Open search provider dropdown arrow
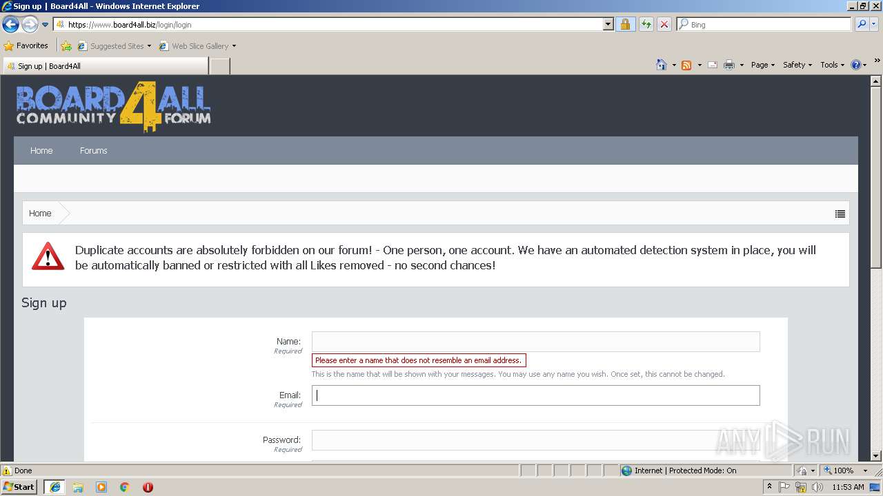Image resolution: width=883 pixels, height=496 pixels. pos(874,25)
